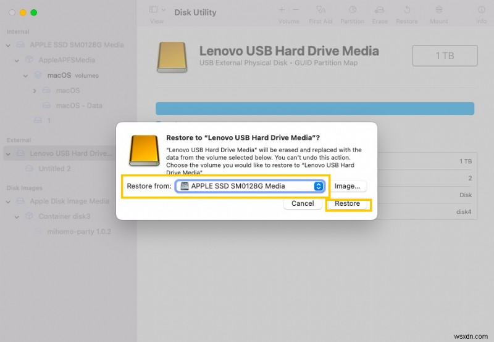Cancel the restore dialog
Viewport: 494px width, 342px height.
coord(303,204)
